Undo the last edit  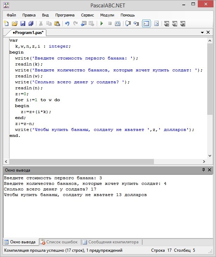pos(67,23)
